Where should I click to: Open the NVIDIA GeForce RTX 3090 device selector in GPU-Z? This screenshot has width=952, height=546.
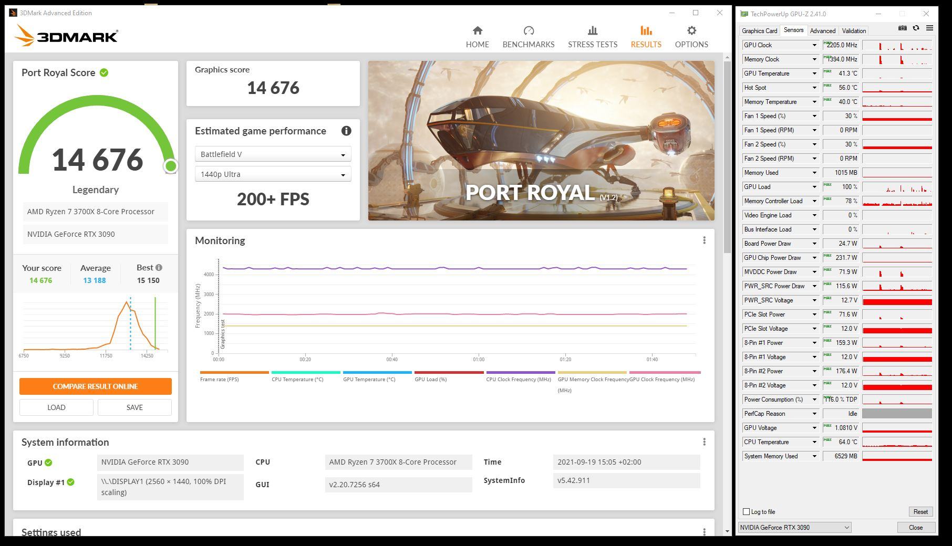click(x=794, y=527)
